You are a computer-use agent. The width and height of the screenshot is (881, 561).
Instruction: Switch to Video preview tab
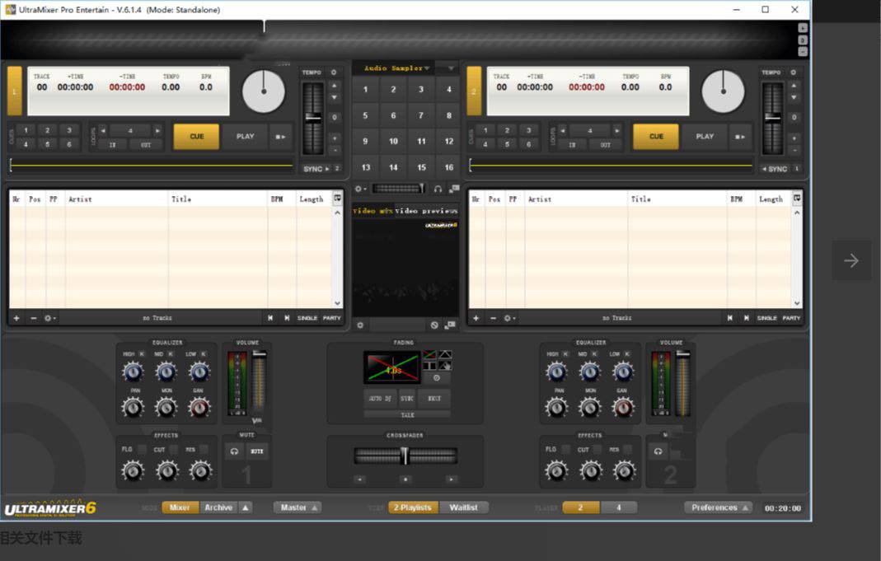pos(426,211)
